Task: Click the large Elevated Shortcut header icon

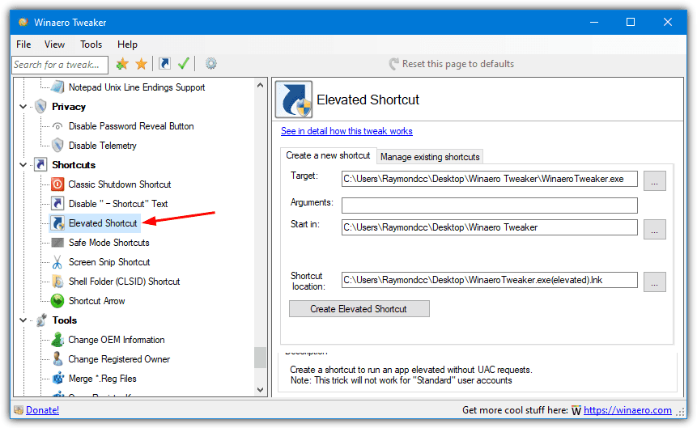Action: (294, 100)
